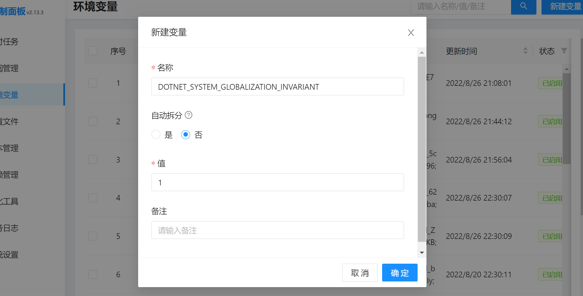Viewport: 583px width, 296px height.
Task: Open the filter icon on the 状态 column
Action: (x=564, y=50)
